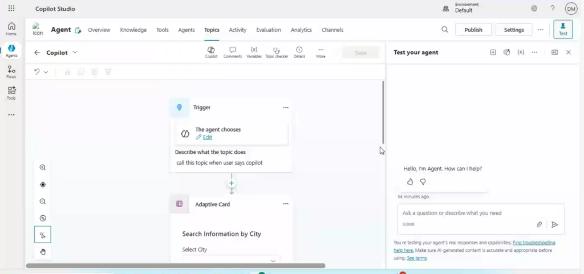The width and height of the screenshot is (584, 274).
Task: Click the Save button
Action: tap(360, 53)
